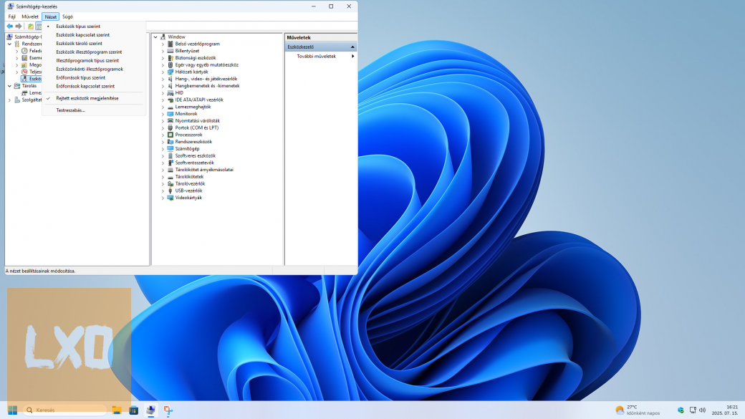This screenshot has height=419, width=745.
Task: Open the Súgó menu
Action: (x=67, y=16)
